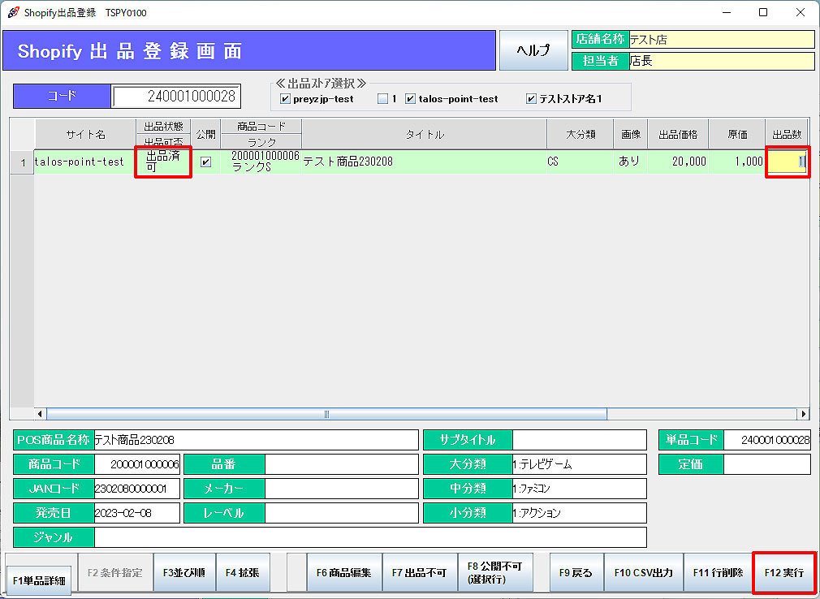Toggle the 公開 checkbox in row 1

click(x=206, y=162)
